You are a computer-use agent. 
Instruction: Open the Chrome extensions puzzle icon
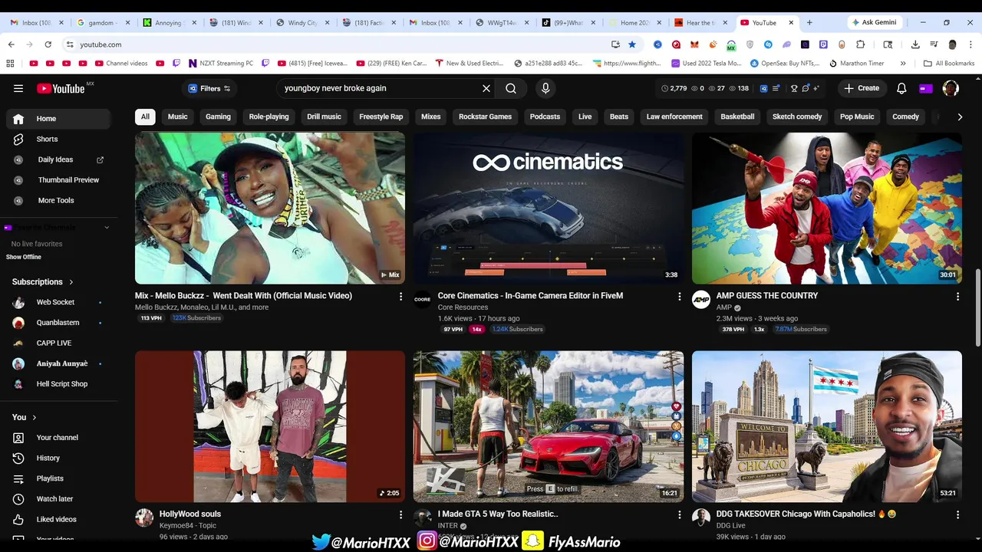pyautogui.click(x=860, y=44)
